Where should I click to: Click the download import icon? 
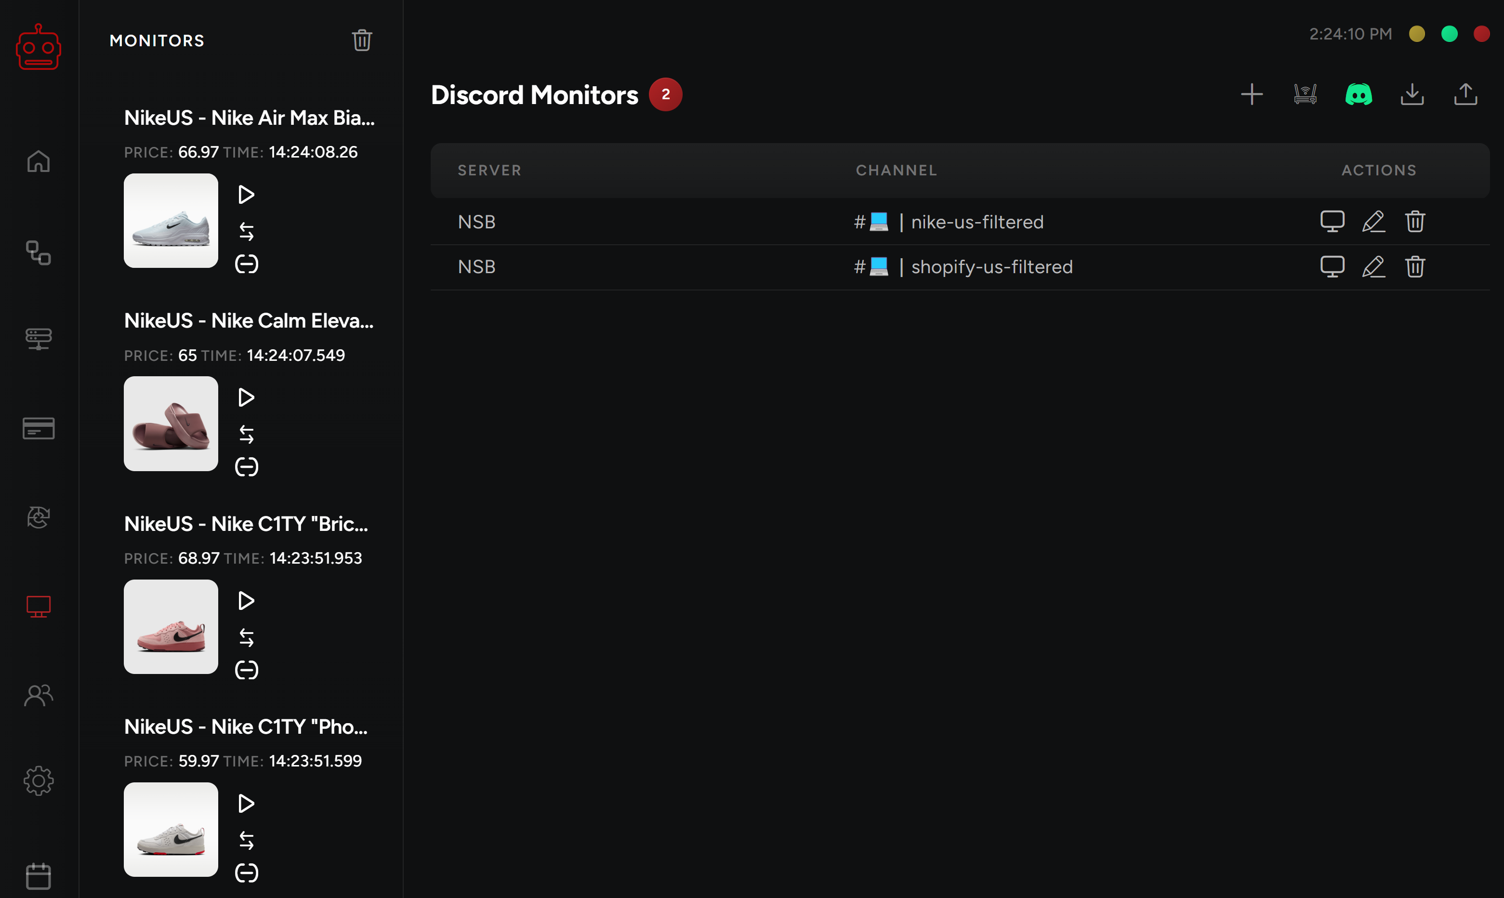click(x=1412, y=94)
